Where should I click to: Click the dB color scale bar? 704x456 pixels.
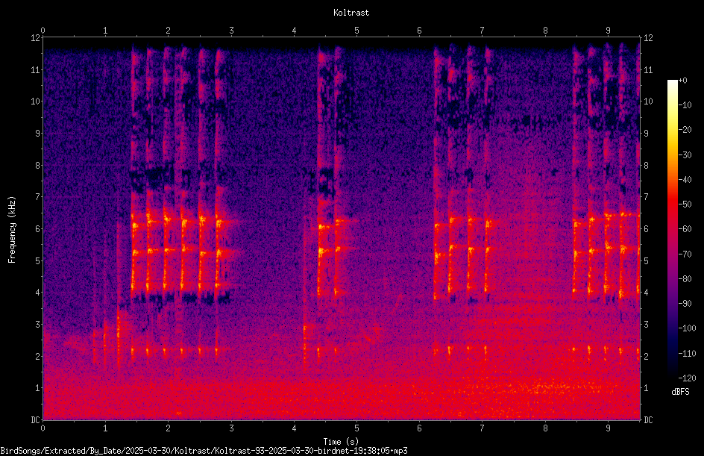[673, 229]
